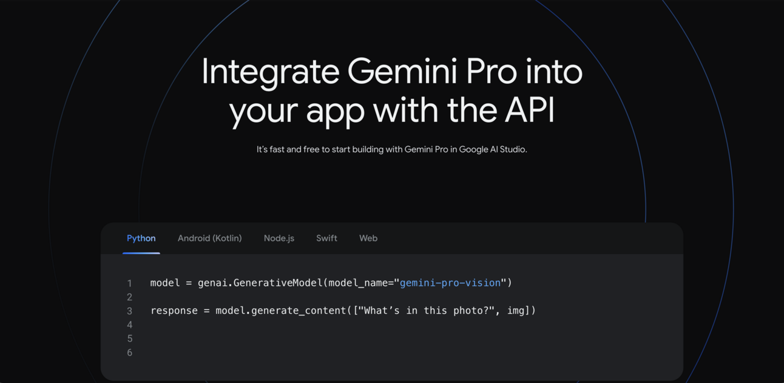Select the Swift tab
Viewport: 784px width, 383px height.
click(326, 238)
